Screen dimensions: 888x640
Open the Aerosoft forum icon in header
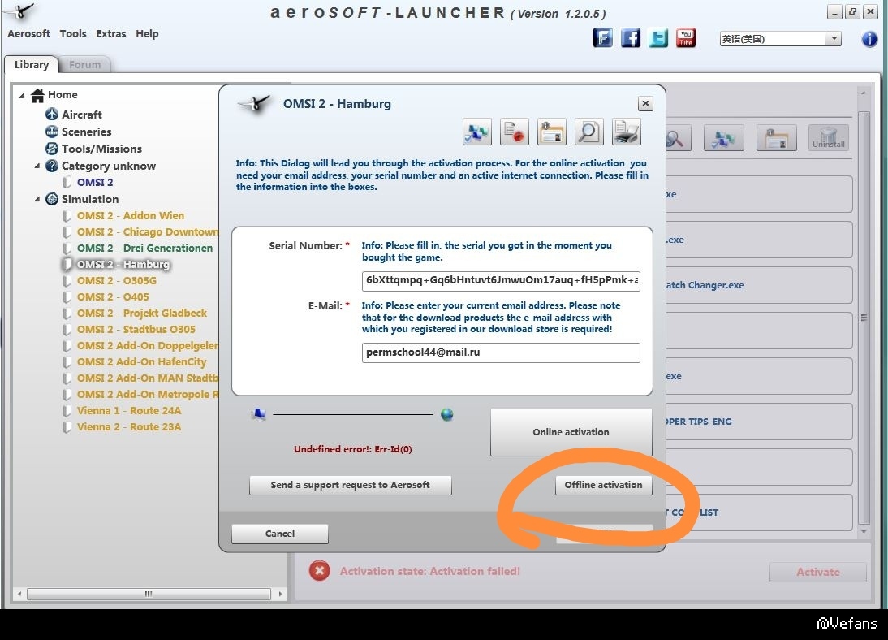[602, 38]
